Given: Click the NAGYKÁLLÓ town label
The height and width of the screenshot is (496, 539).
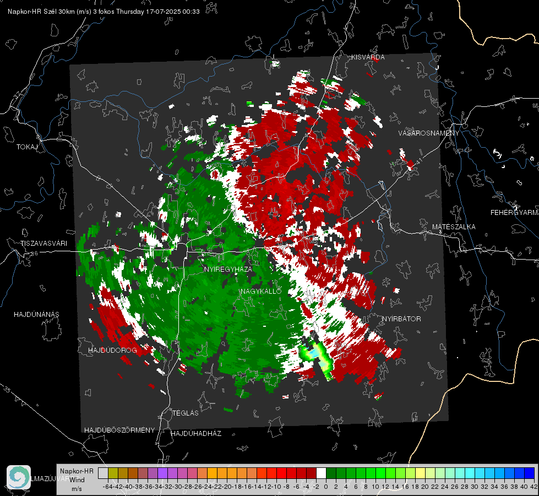Looking at the screenshot, I should coord(261,291).
